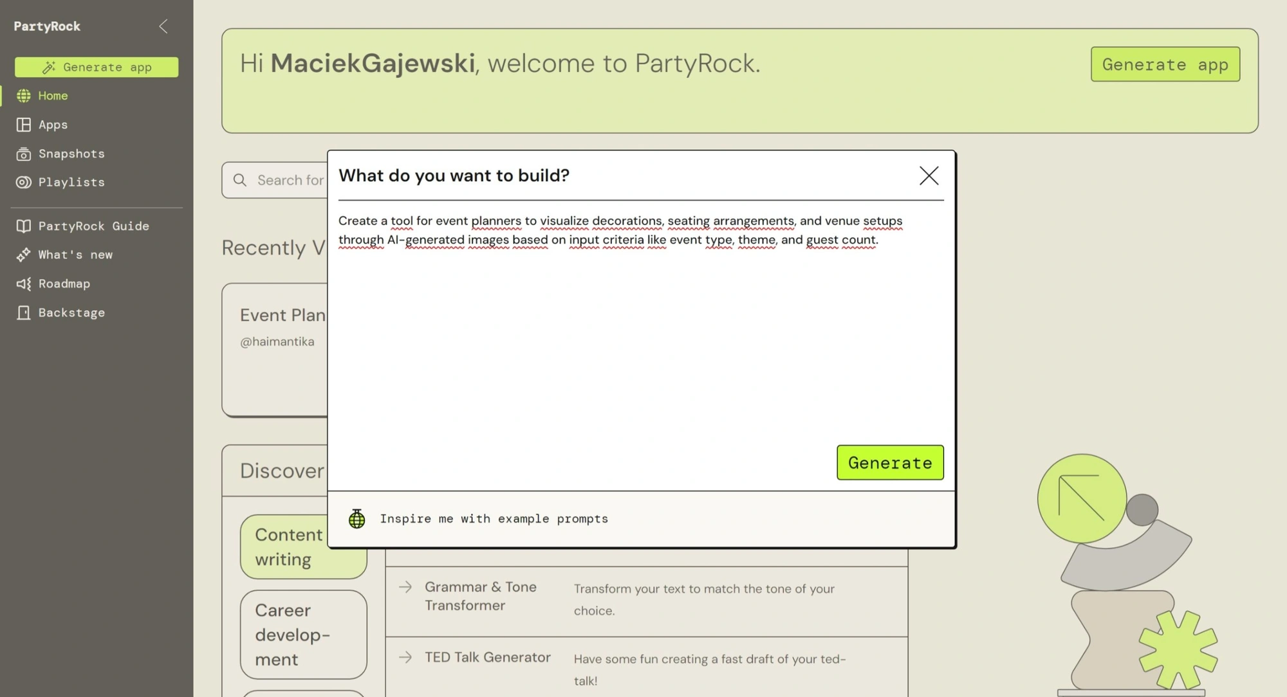This screenshot has height=697, width=1287.
Task: Open the Playlists disc icon
Action: (x=24, y=183)
